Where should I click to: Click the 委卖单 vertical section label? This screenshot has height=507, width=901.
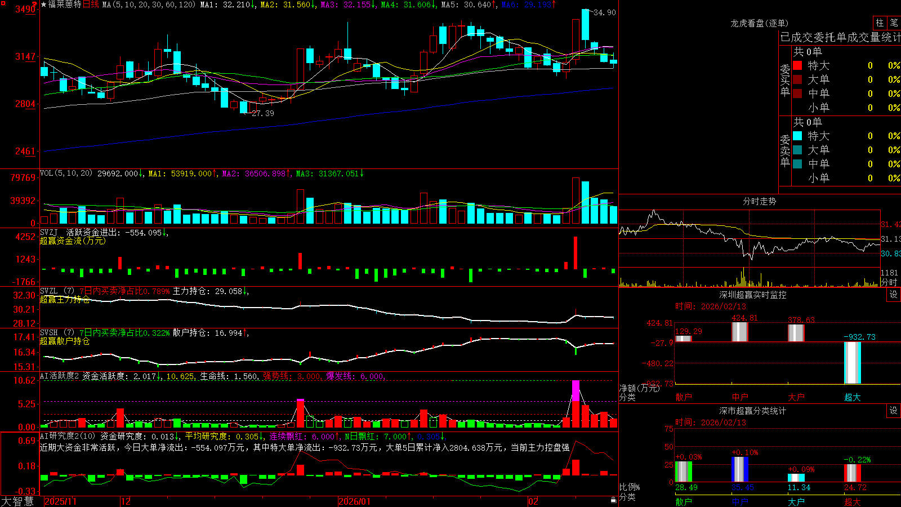(x=785, y=151)
